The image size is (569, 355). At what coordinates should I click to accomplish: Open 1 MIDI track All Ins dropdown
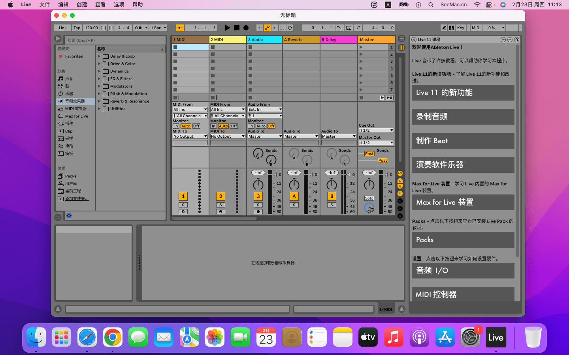pyautogui.click(x=190, y=110)
